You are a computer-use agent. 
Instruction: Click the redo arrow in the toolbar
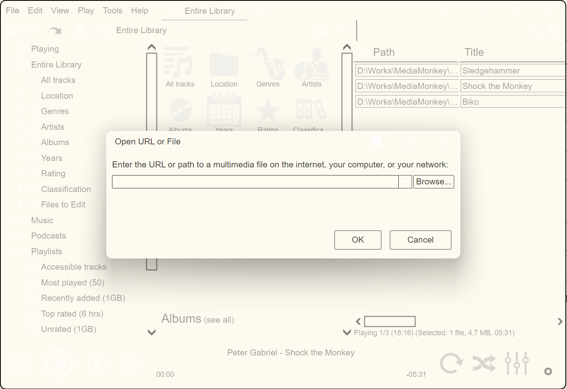[54, 31]
